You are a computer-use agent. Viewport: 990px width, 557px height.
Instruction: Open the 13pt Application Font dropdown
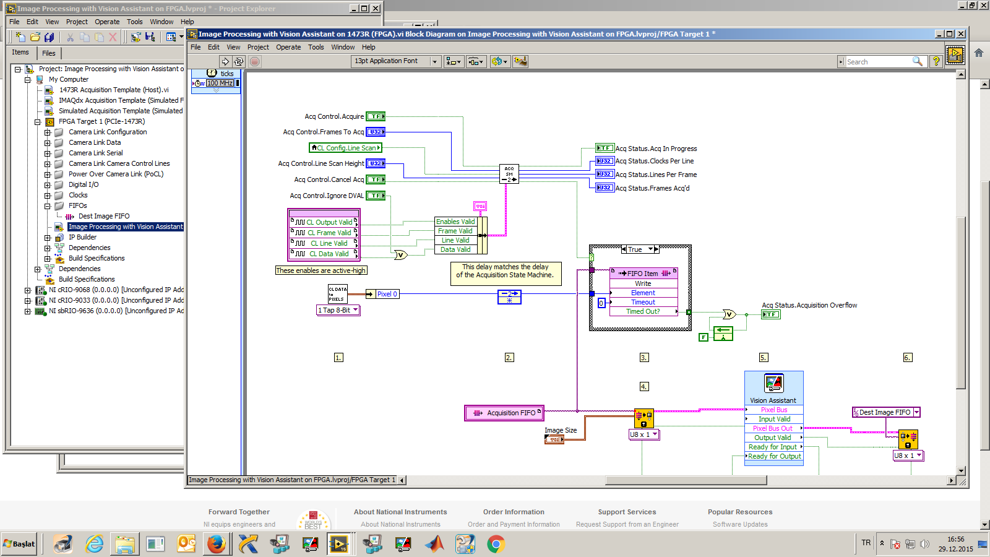tap(434, 61)
